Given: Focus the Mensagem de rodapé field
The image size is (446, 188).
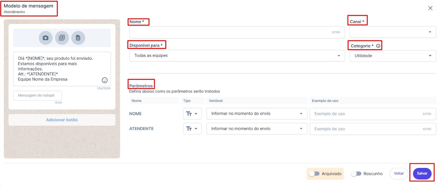Looking at the screenshot, I should coord(37,95).
